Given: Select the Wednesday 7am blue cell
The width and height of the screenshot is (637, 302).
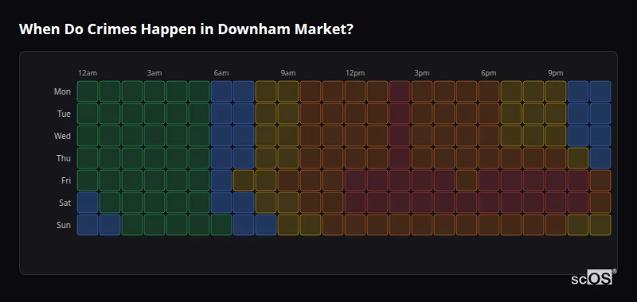Looking at the screenshot, I should pos(244,136).
